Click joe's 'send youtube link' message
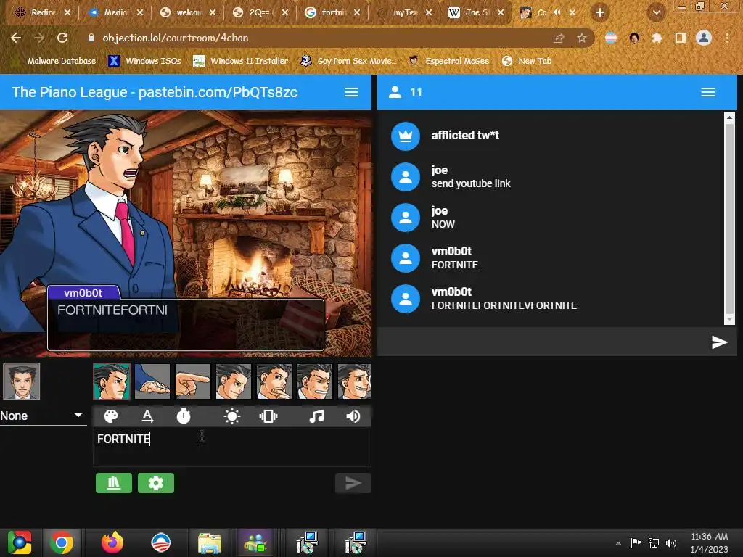Screen dimensions: 743x557 470,183
